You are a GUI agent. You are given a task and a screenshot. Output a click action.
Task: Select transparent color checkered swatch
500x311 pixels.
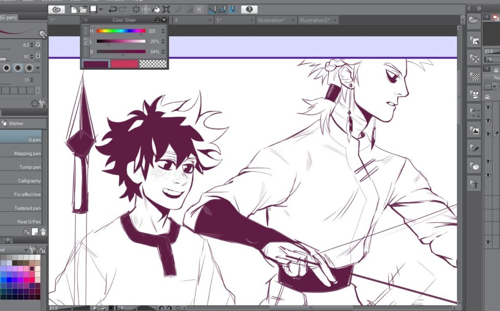pyautogui.click(x=153, y=64)
